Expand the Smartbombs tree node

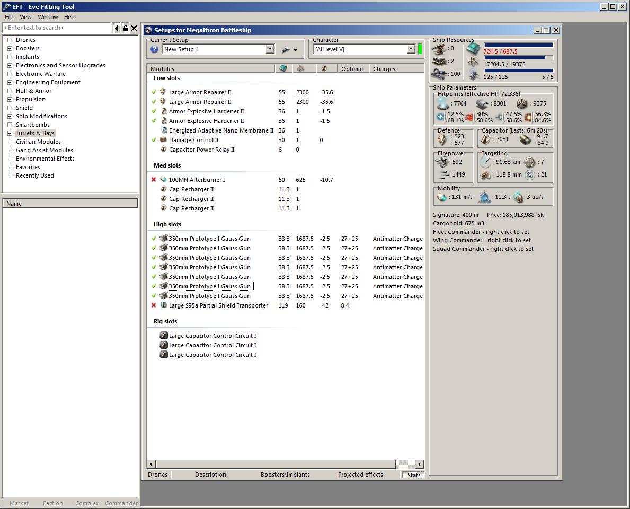pos(10,125)
